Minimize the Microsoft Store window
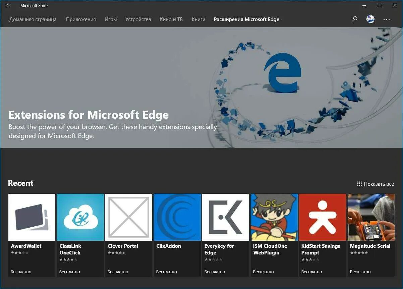The image size is (403, 289). (364, 5)
